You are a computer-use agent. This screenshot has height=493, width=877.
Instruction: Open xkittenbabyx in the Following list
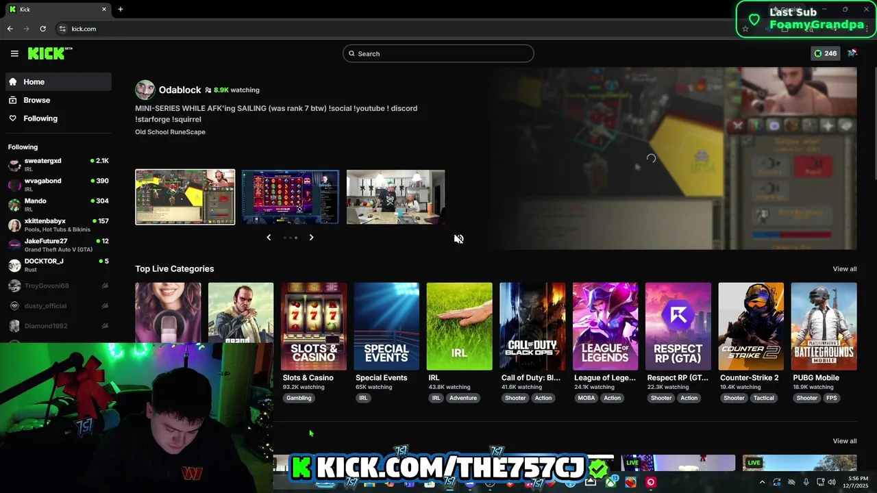coord(58,225)
